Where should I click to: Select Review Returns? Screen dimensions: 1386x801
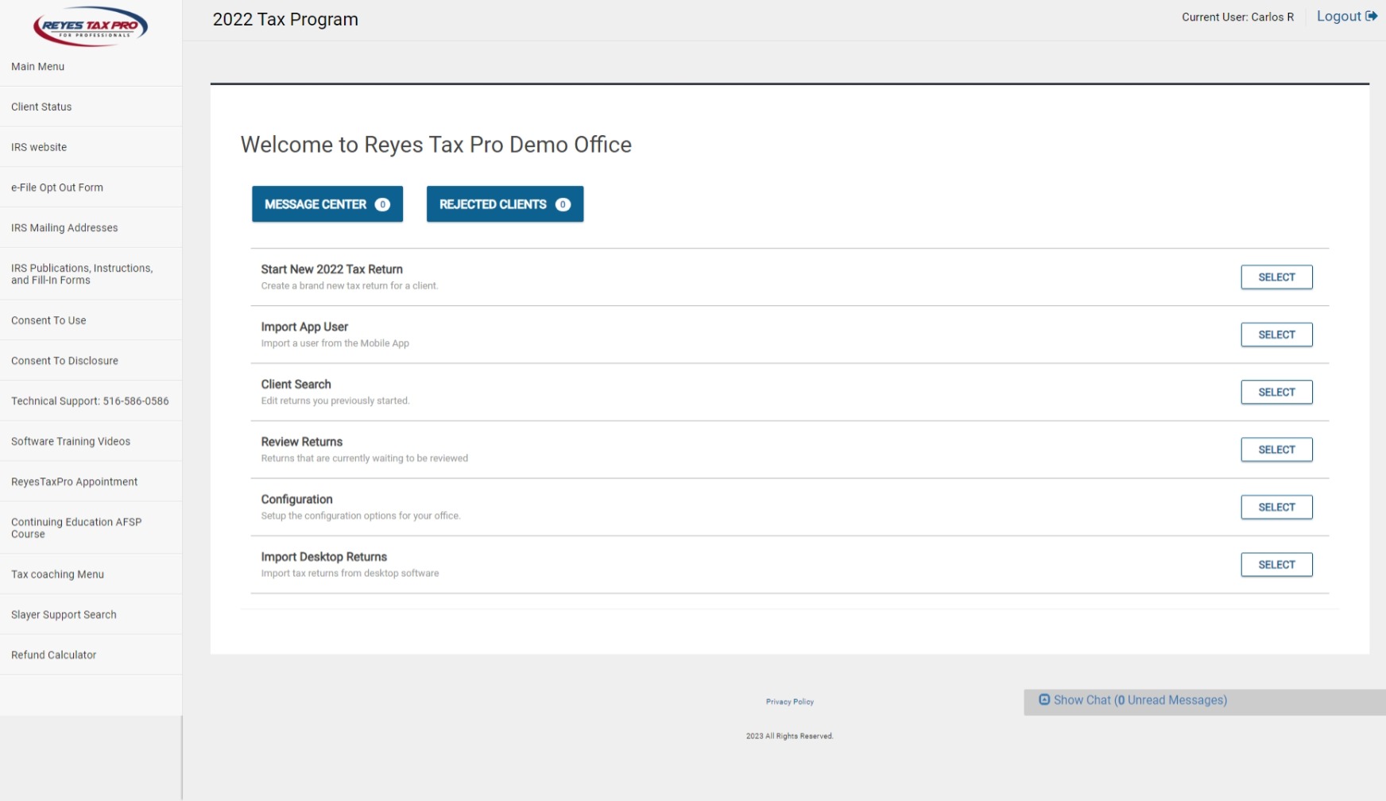[x=1276, y=450]
